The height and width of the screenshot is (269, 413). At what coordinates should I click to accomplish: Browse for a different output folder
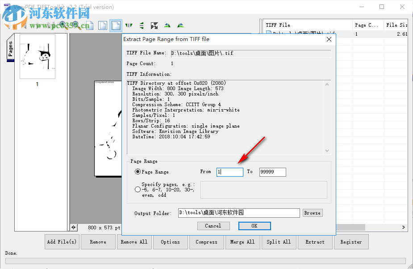click(312, 213)
